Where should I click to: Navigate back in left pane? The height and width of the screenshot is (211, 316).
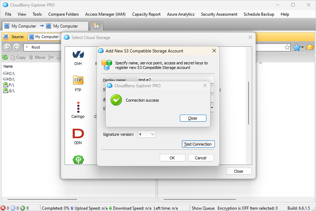pos(7,47)
